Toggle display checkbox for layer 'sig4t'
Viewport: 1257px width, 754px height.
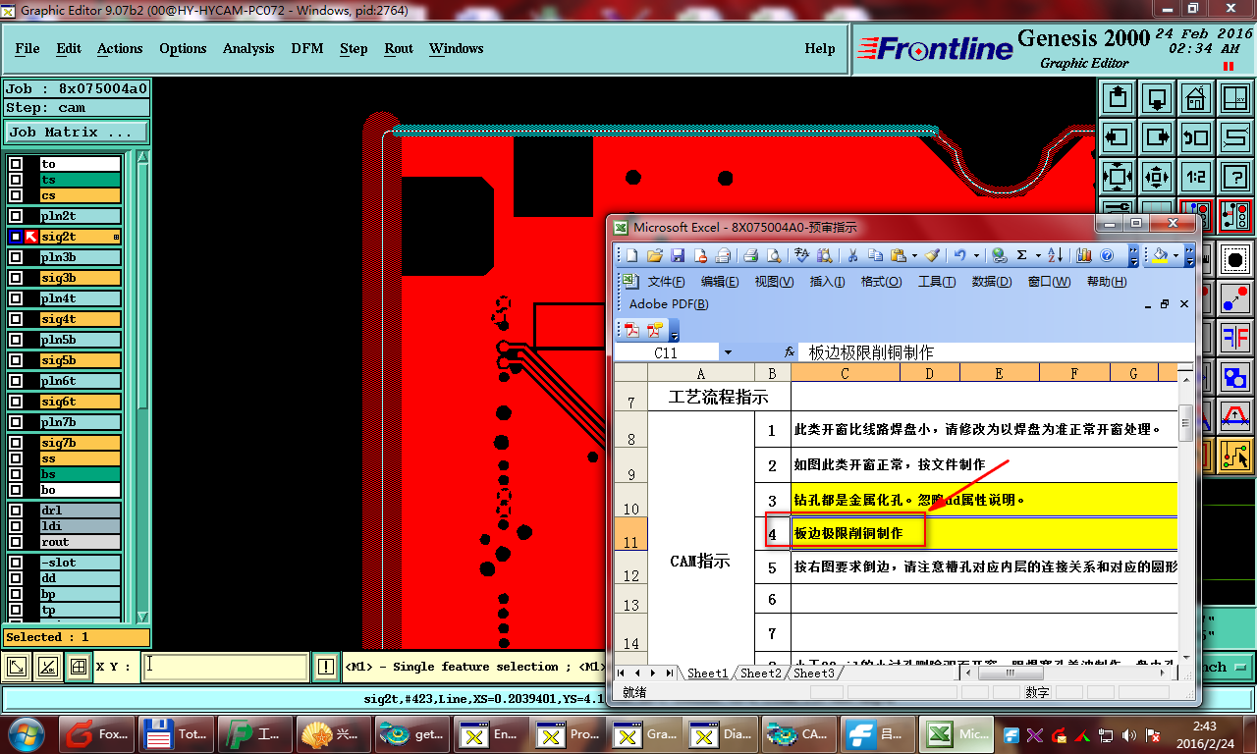pyautogui.click(x=16, y=319)
